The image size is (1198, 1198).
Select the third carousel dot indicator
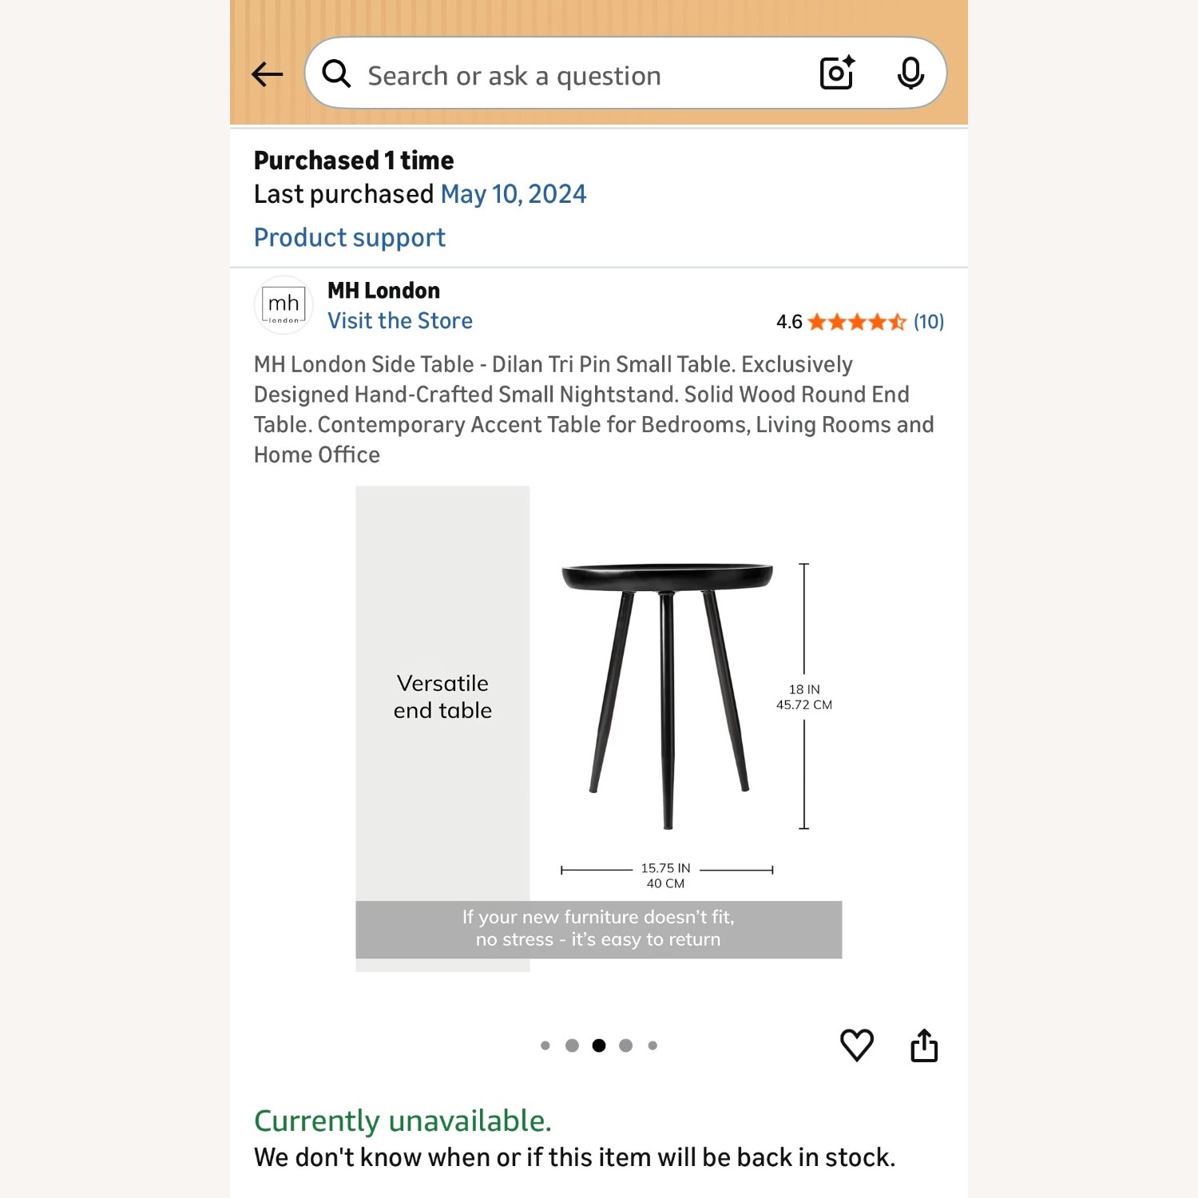coord(600,1045)
